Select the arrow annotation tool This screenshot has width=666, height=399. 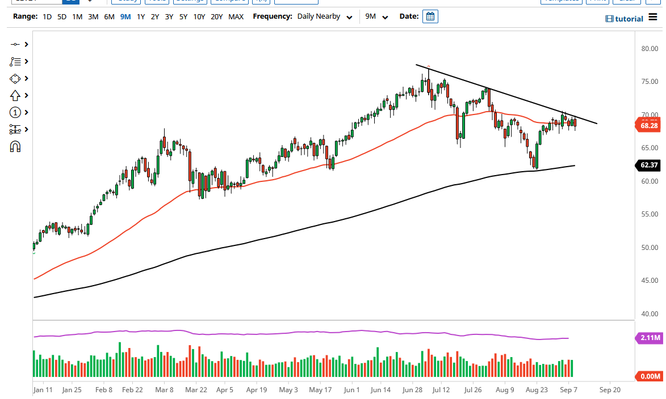point(15,96)
